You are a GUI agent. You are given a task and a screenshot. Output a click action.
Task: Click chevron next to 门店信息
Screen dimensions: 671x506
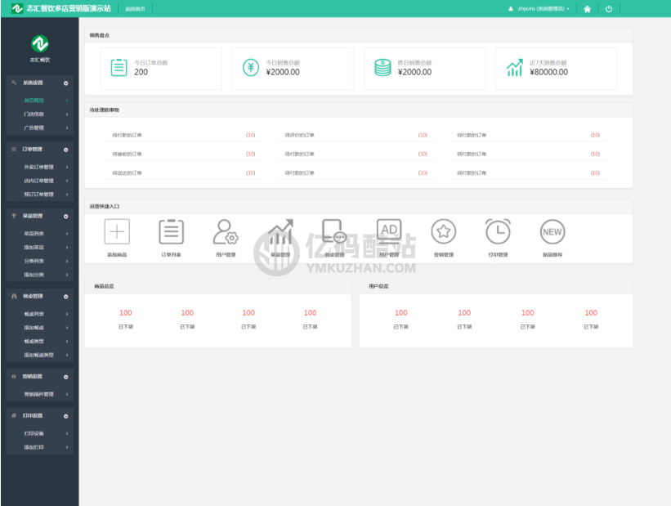[67, 114]
